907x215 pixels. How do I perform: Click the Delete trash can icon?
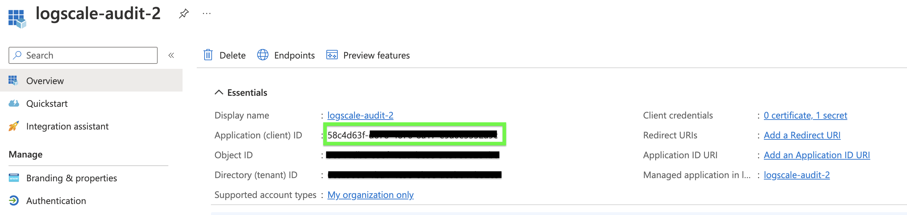[208, 55]
